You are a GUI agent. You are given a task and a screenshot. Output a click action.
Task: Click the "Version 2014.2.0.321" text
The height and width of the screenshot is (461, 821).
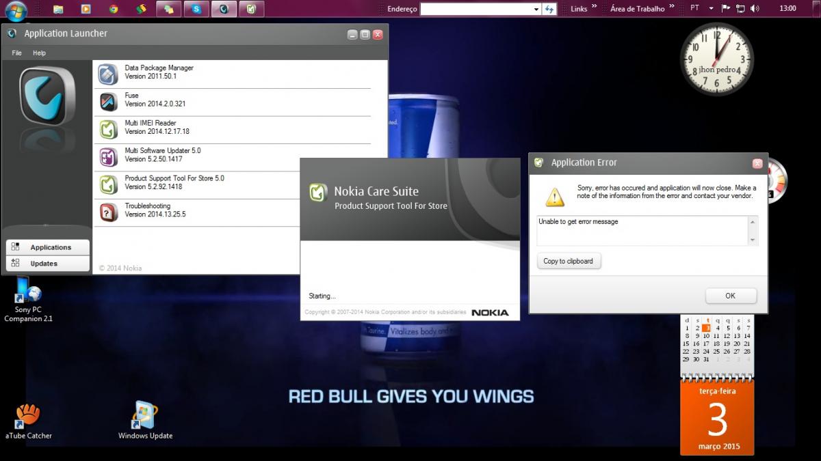point(155,104)
